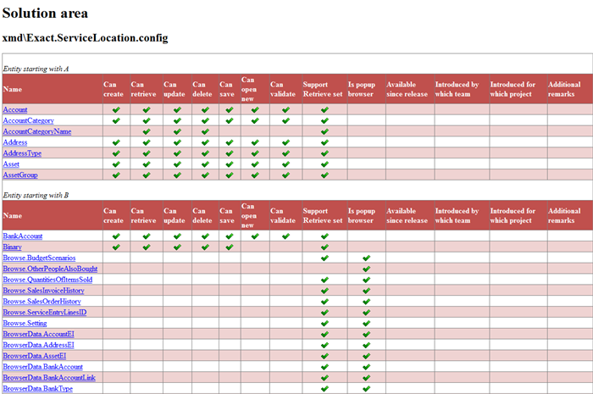Click Can save checkmark for Binary
This screenshot has height=394, width=593.
click(230, 247)
